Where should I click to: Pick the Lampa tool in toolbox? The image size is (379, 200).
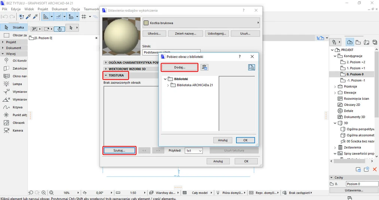[x=14, y=84]
